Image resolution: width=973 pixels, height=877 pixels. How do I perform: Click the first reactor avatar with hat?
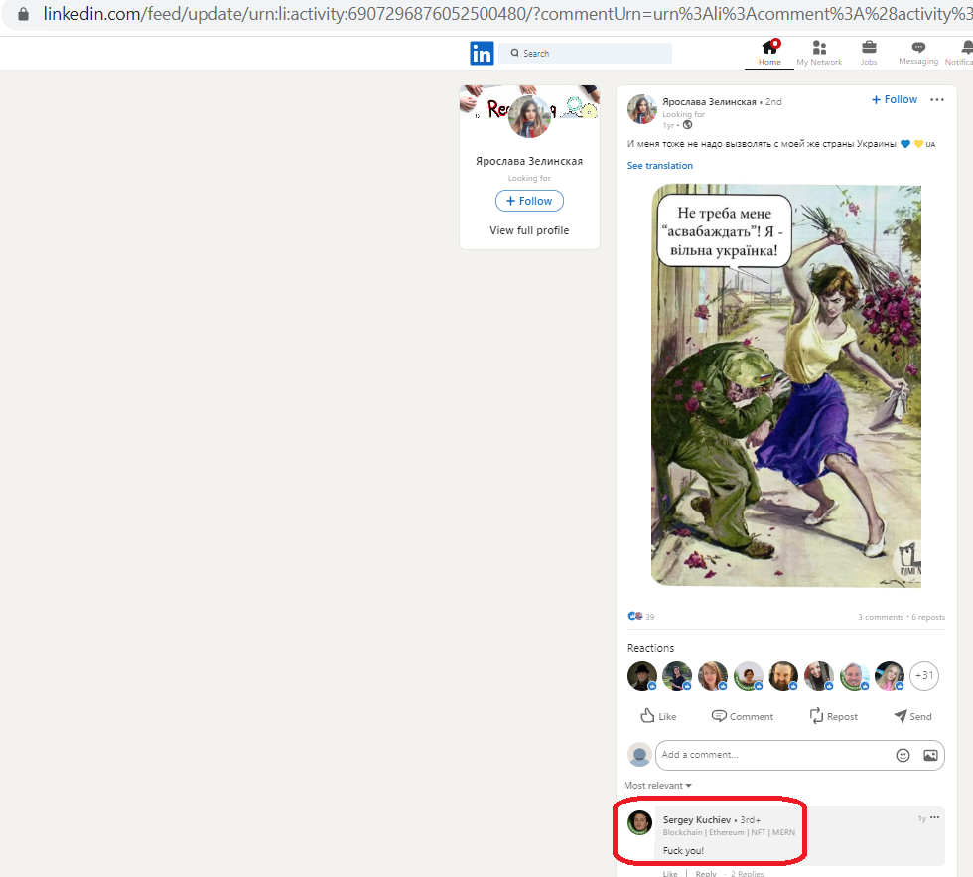[642, 676]
